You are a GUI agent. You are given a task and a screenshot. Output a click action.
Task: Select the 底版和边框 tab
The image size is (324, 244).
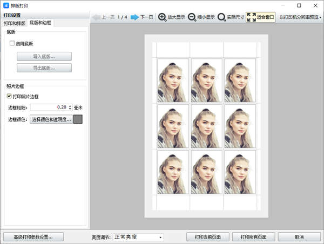coord(40,24)
